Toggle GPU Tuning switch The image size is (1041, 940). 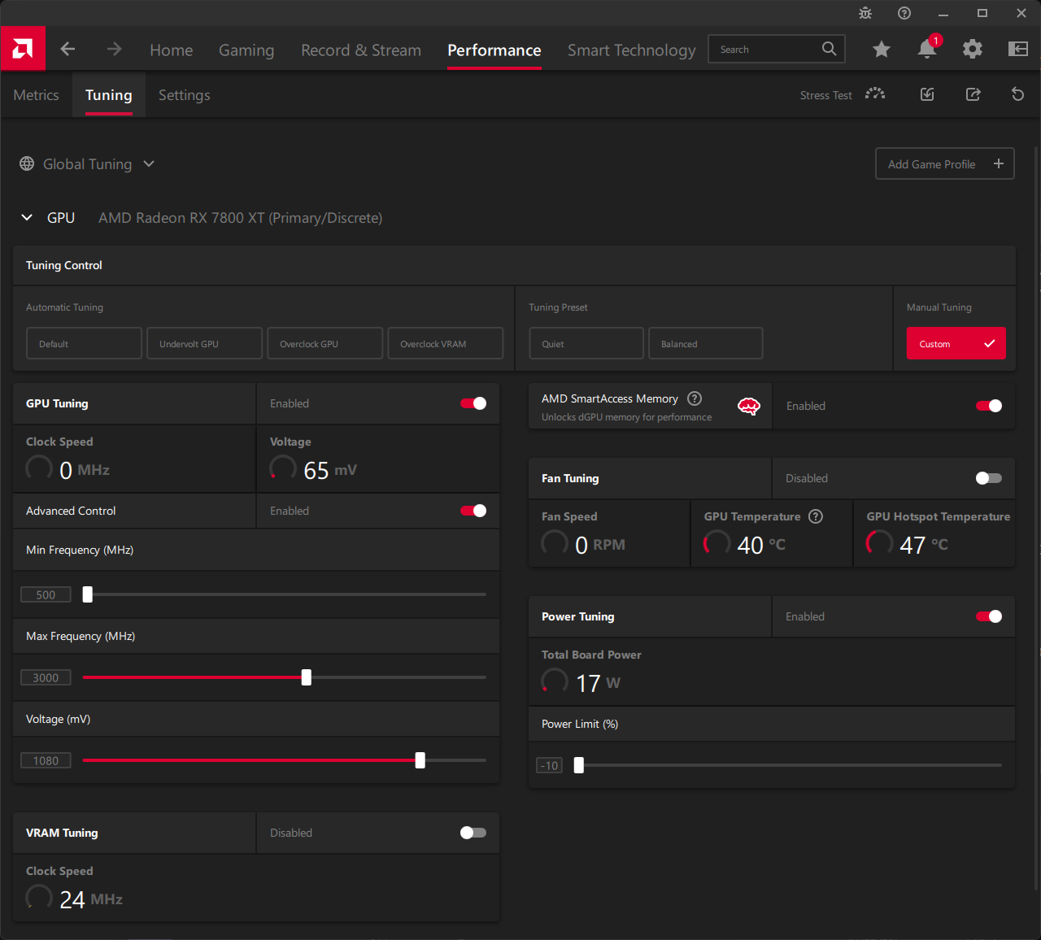click(473, 403)
